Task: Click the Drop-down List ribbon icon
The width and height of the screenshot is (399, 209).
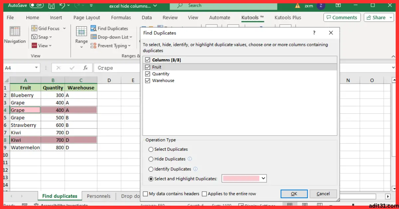Action: tap(93, 37)
